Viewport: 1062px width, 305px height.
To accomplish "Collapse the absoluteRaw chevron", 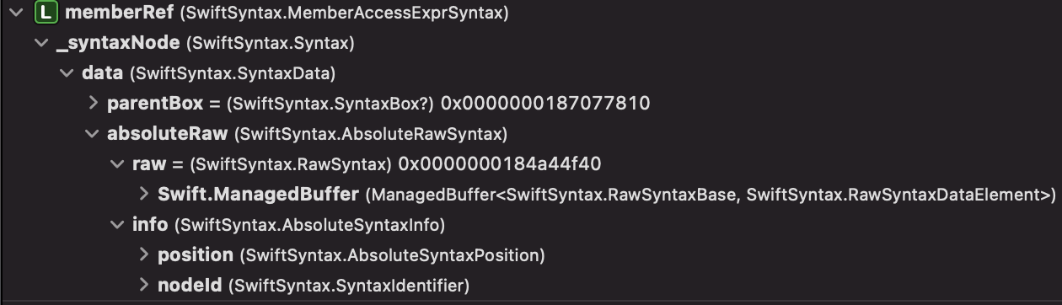I will tap(92, 134).
